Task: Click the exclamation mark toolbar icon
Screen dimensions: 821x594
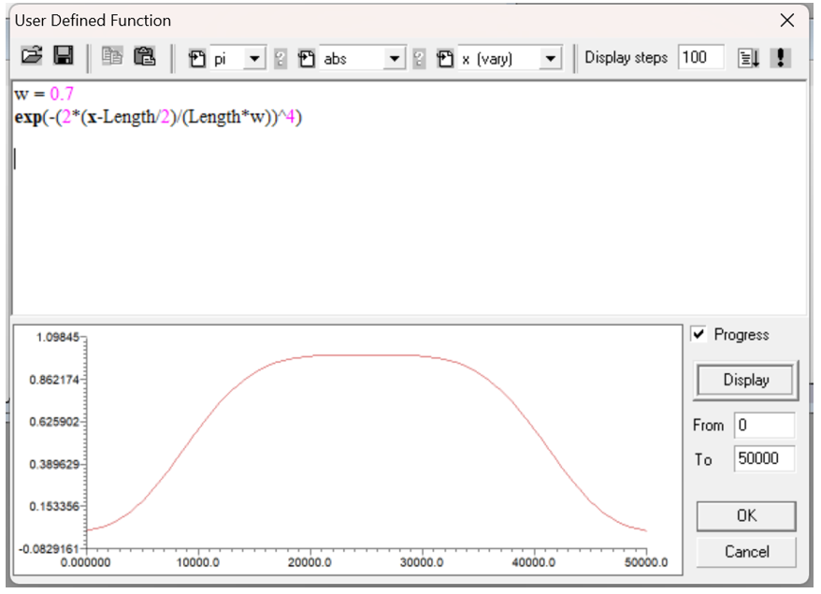Action: pos(780,58)
